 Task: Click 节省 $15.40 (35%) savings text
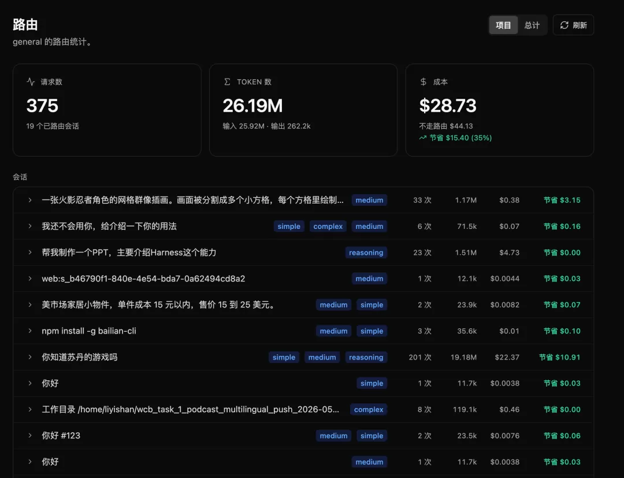460,138
